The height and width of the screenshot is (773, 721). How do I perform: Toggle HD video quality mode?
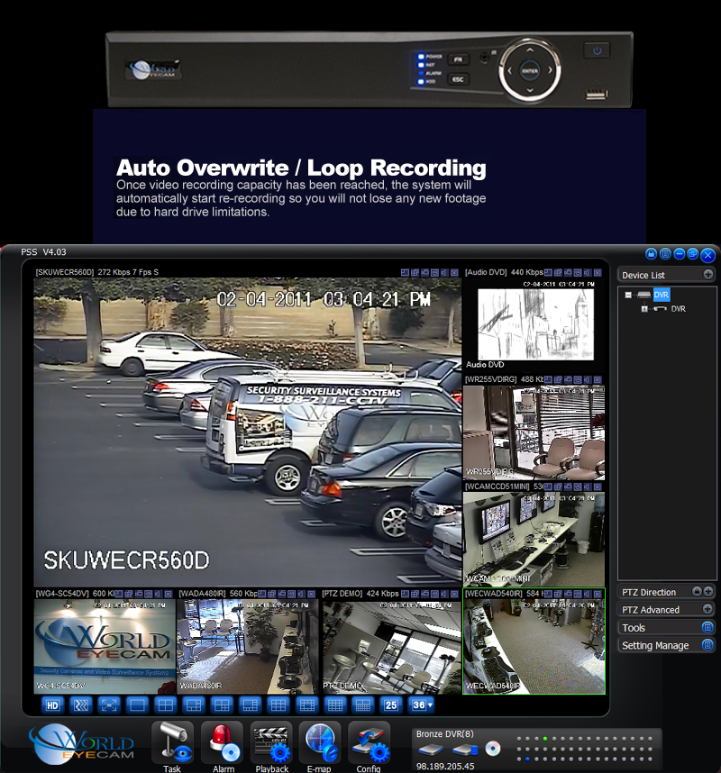point(52,705)
